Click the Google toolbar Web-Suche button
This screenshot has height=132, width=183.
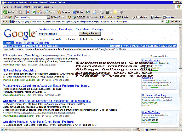point(58,17)
